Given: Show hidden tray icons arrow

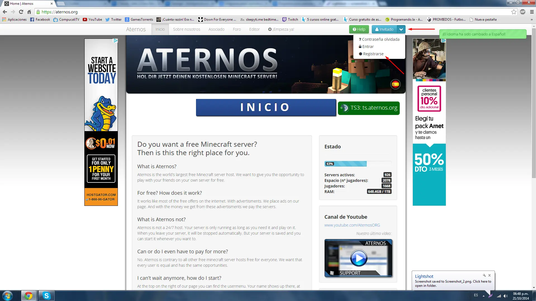Looking at the screenshot, I should point(483,296).
